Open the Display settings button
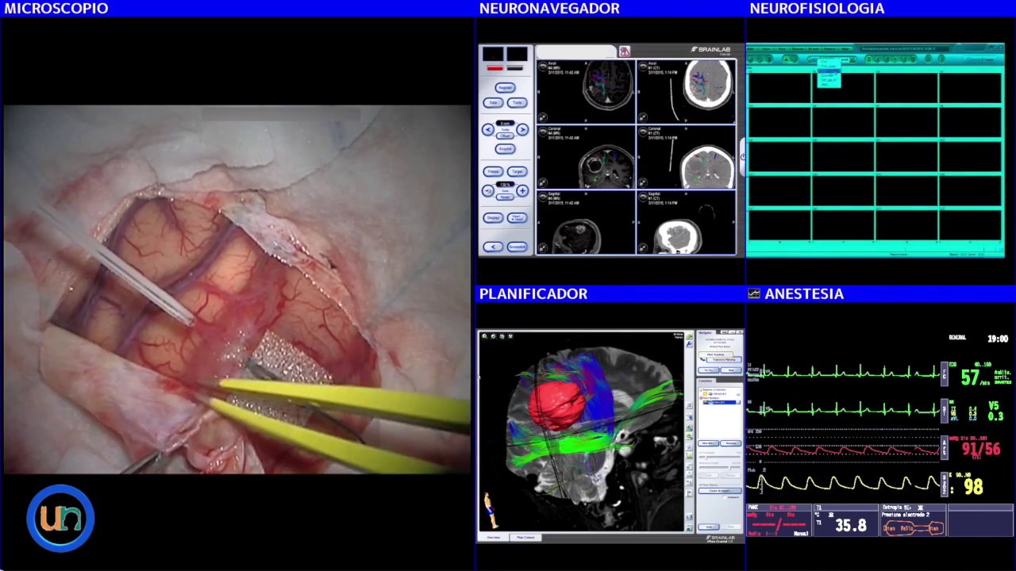This screenshot has height=571, width=1016. pyautogui.click(x=493, y=218)
